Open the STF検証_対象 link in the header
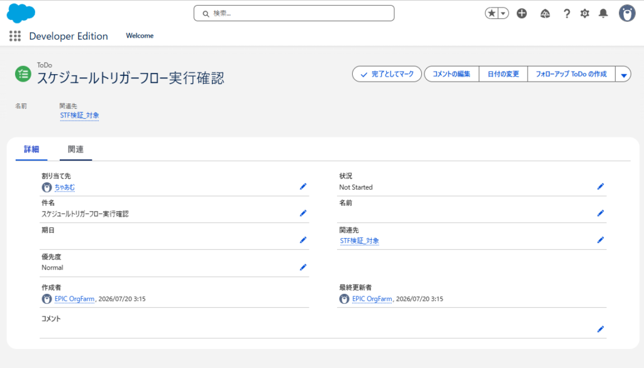Image resolution: width=644 pixels, height=368 pixels. tap(79, 116)
